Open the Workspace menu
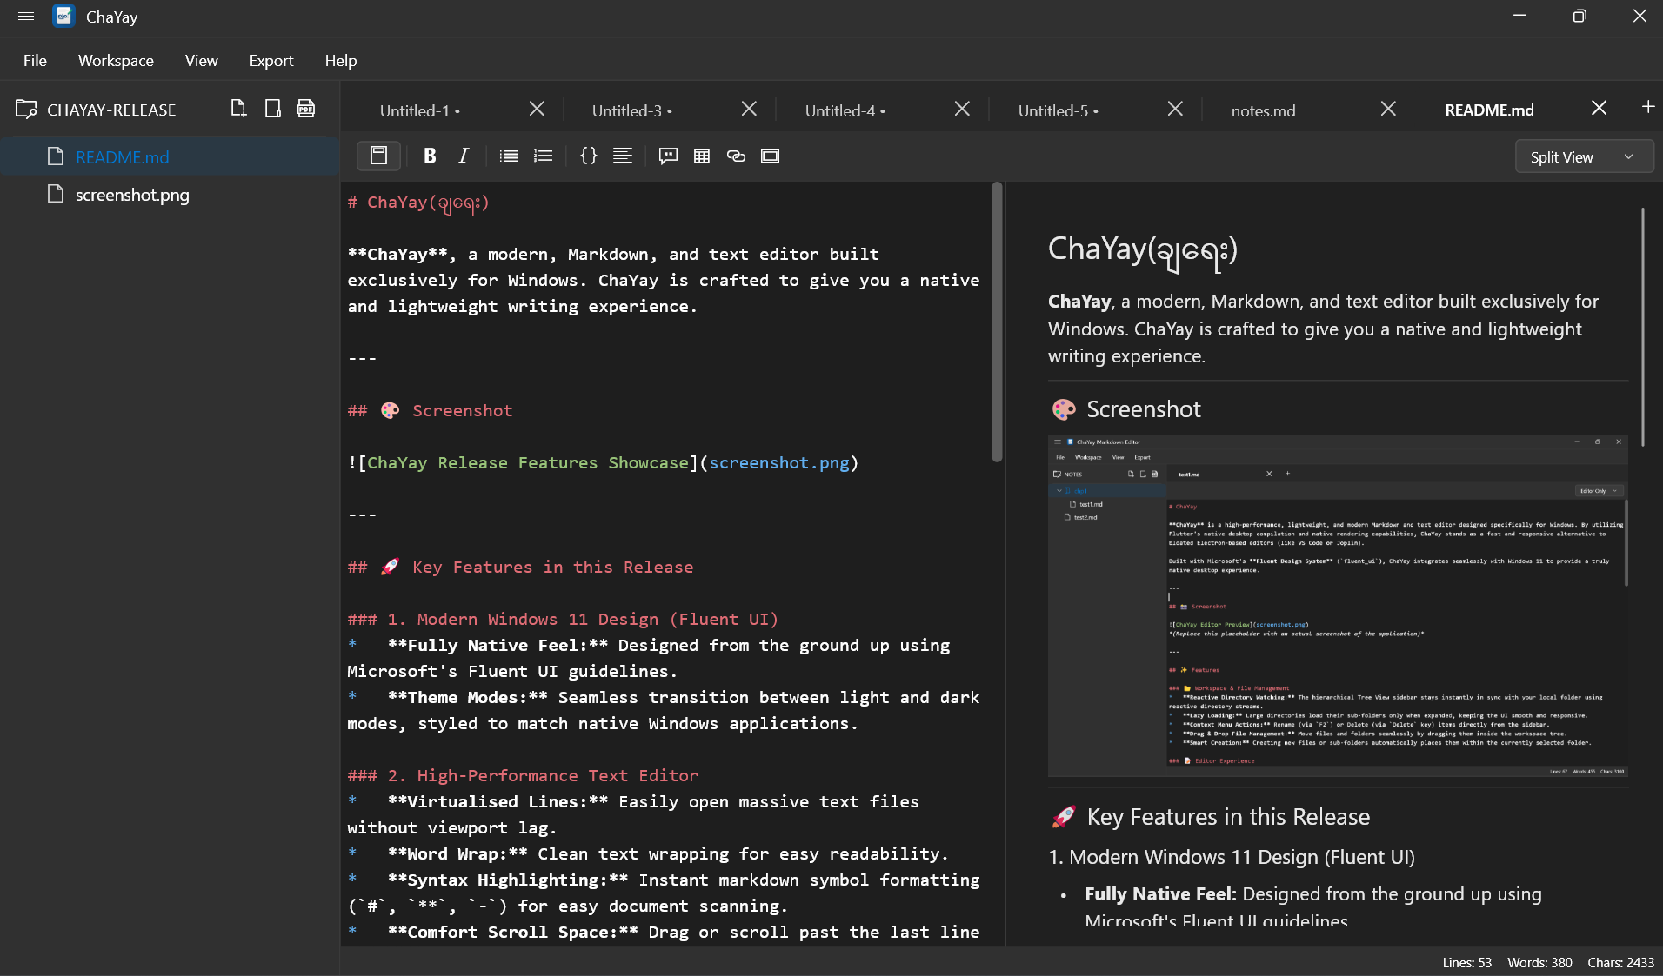 (x=116, y=60)
